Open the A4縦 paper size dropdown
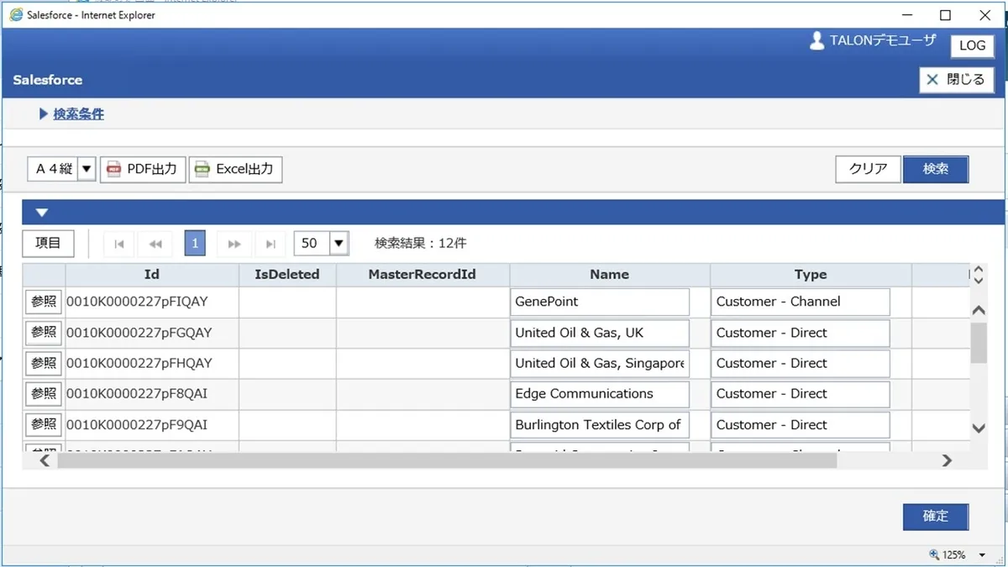The height and width of the screenshot is (567, 1008). click(x=87, y=170)
